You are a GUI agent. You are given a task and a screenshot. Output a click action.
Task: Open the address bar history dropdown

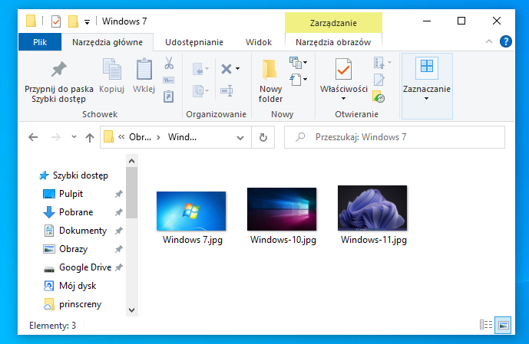[x=240, y=137]
